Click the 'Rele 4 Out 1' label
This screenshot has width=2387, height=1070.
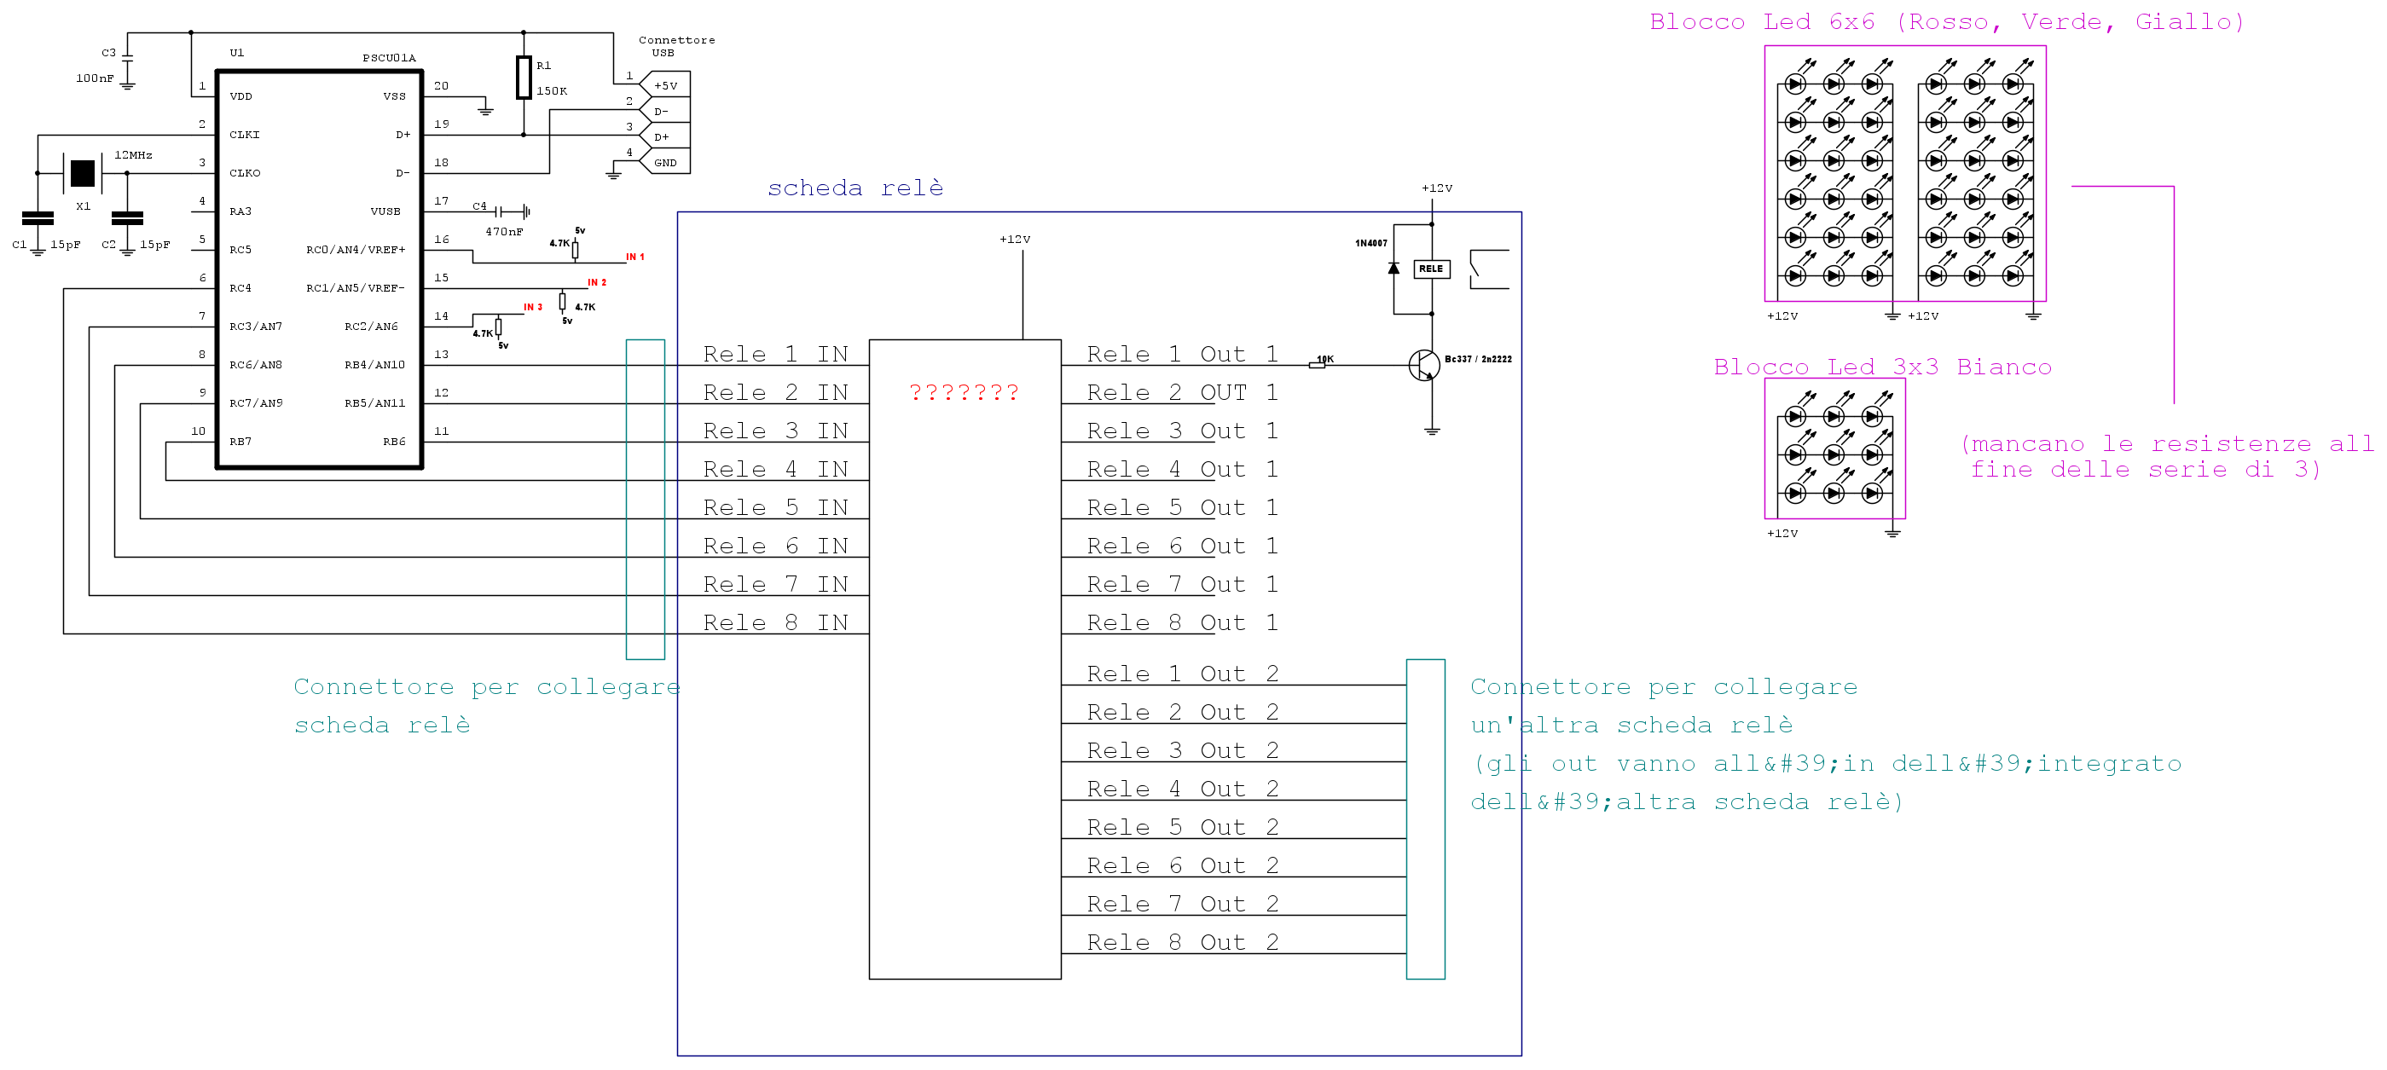click(x=1182, y=469)
